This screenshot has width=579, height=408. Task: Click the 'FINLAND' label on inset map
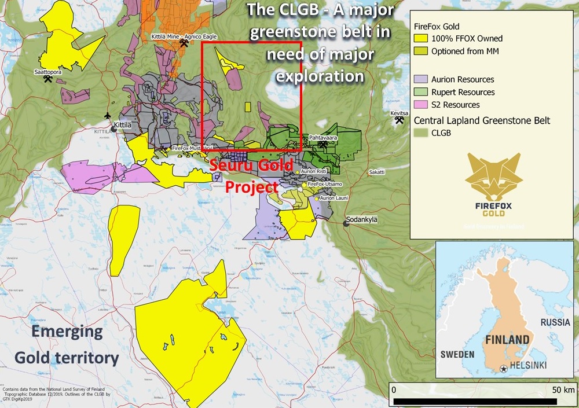point(507,339)
